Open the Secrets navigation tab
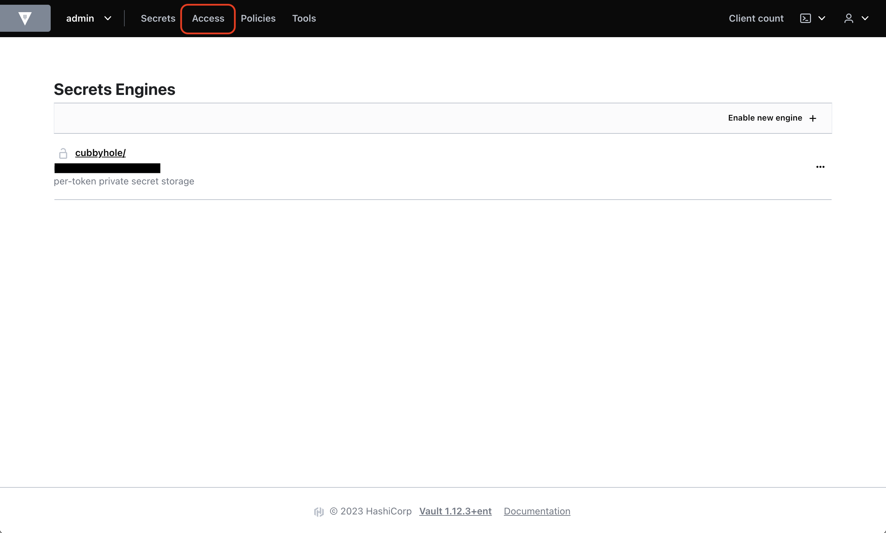 [x=158, y=18]
